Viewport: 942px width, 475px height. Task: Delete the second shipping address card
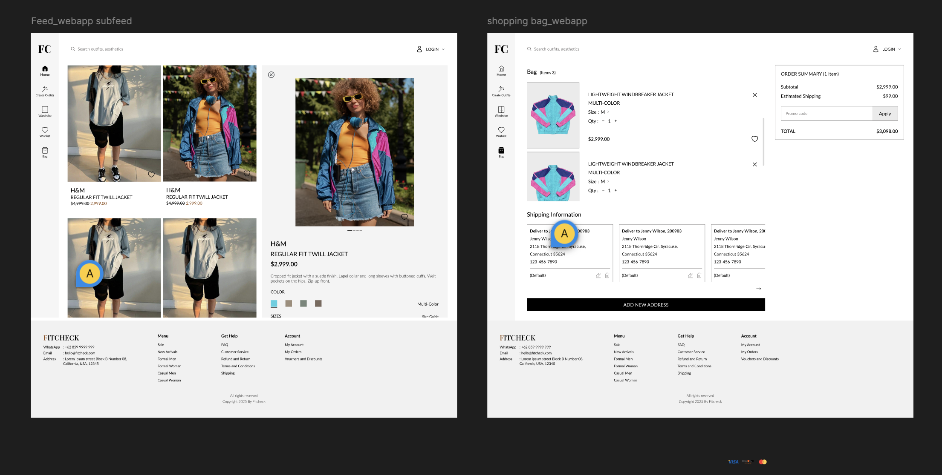[x=699, y=275]
